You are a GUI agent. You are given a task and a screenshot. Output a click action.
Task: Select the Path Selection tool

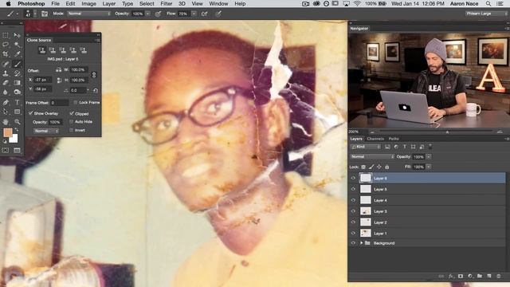6,112
